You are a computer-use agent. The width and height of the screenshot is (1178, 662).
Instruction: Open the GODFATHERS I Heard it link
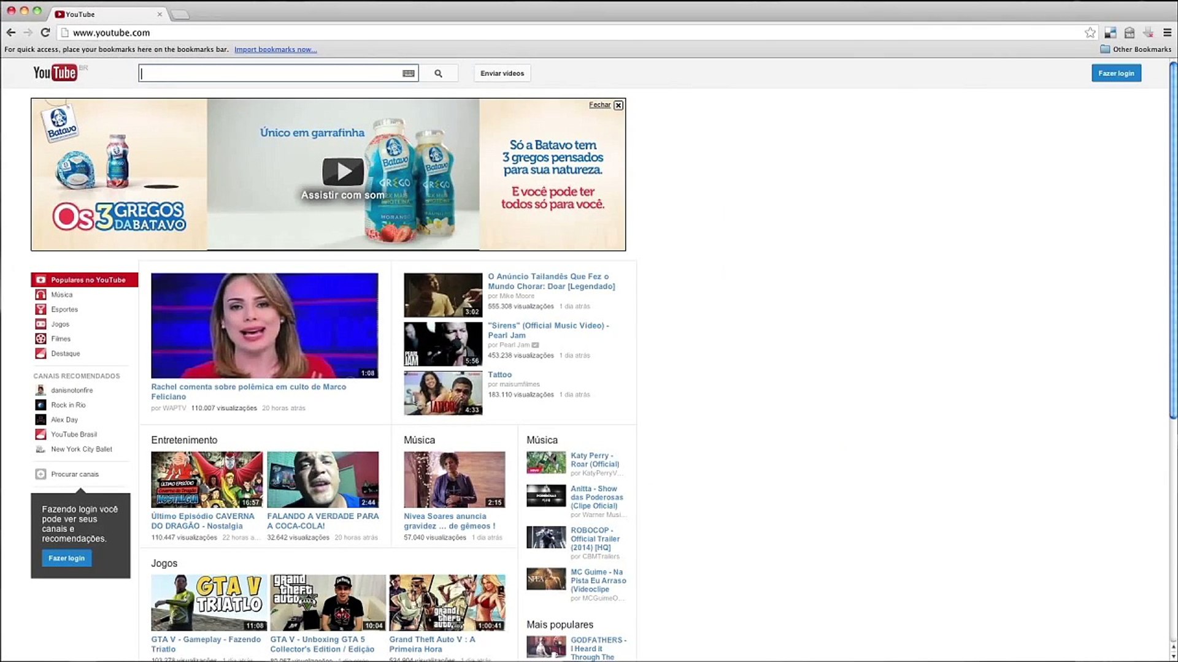tap(598, 648)
